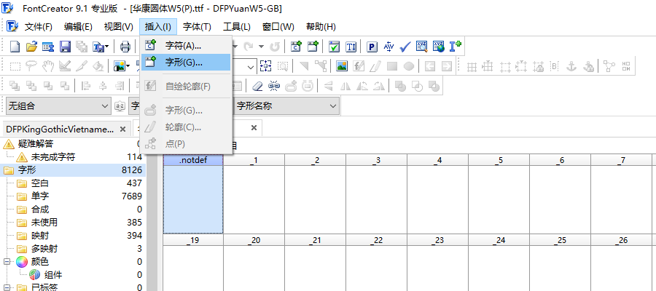Choose the highlighted 字形(G)... menu entry

(x=186, y=63)
